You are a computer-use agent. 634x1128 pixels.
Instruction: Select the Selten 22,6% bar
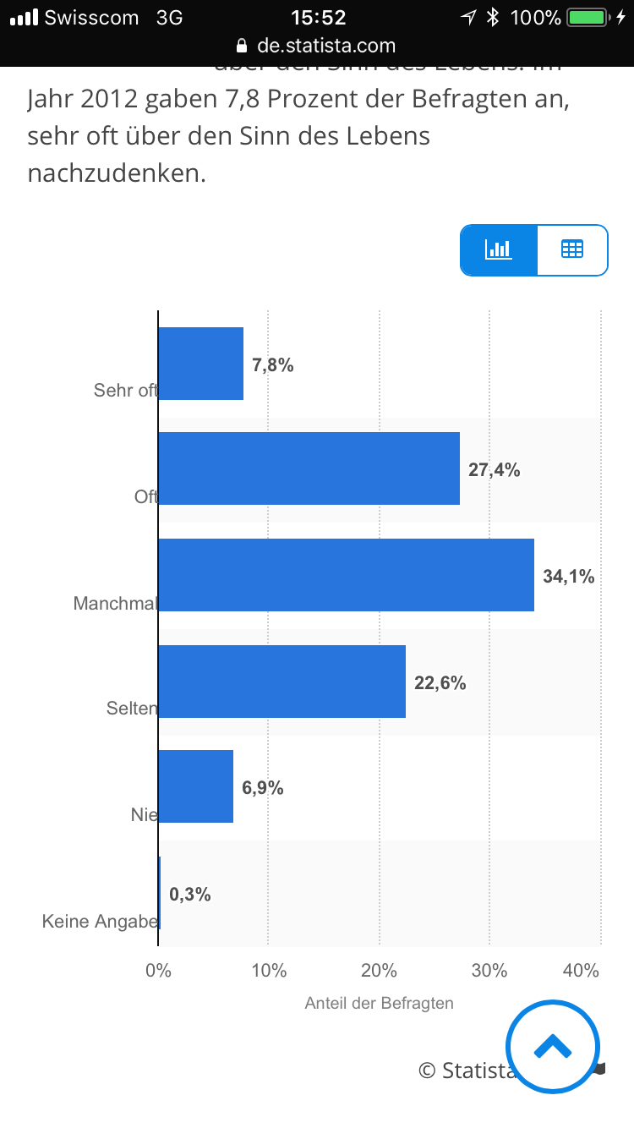(282, 682)
